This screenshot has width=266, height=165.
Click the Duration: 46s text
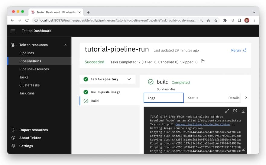click(166, 89)
